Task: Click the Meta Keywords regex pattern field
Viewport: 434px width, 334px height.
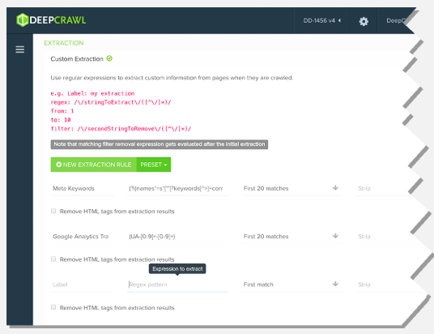Action: pyautogui.click(x=177, y=188)
